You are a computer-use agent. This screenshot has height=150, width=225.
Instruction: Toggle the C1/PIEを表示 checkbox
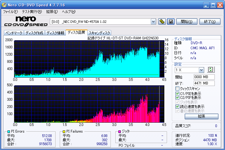pos(177,93)
